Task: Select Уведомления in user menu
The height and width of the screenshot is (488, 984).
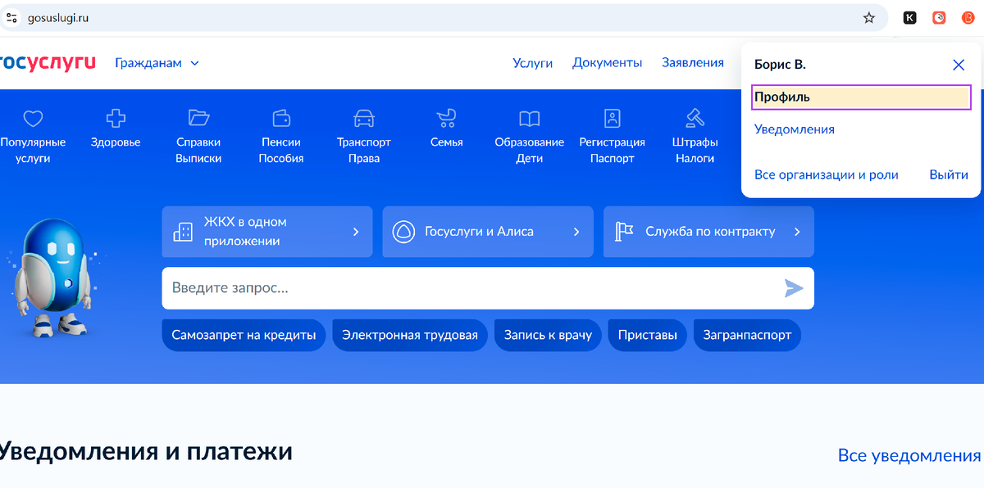Action: pos(795,129)
